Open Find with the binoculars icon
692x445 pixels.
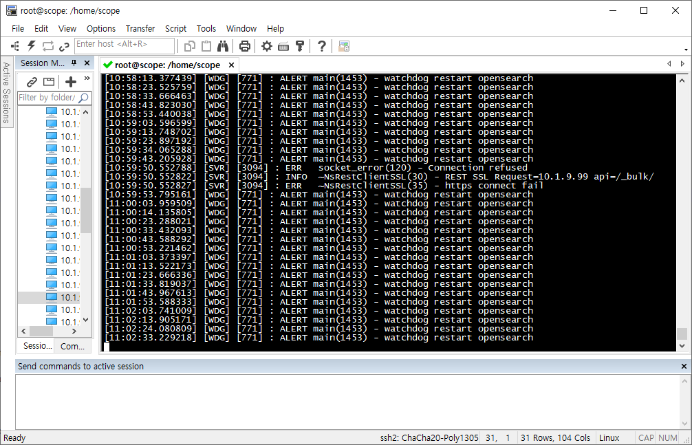pos(223,46)
